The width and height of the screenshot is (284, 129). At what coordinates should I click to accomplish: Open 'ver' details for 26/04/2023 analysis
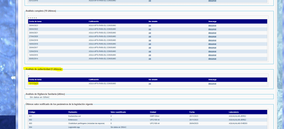[x=150, y=25]
